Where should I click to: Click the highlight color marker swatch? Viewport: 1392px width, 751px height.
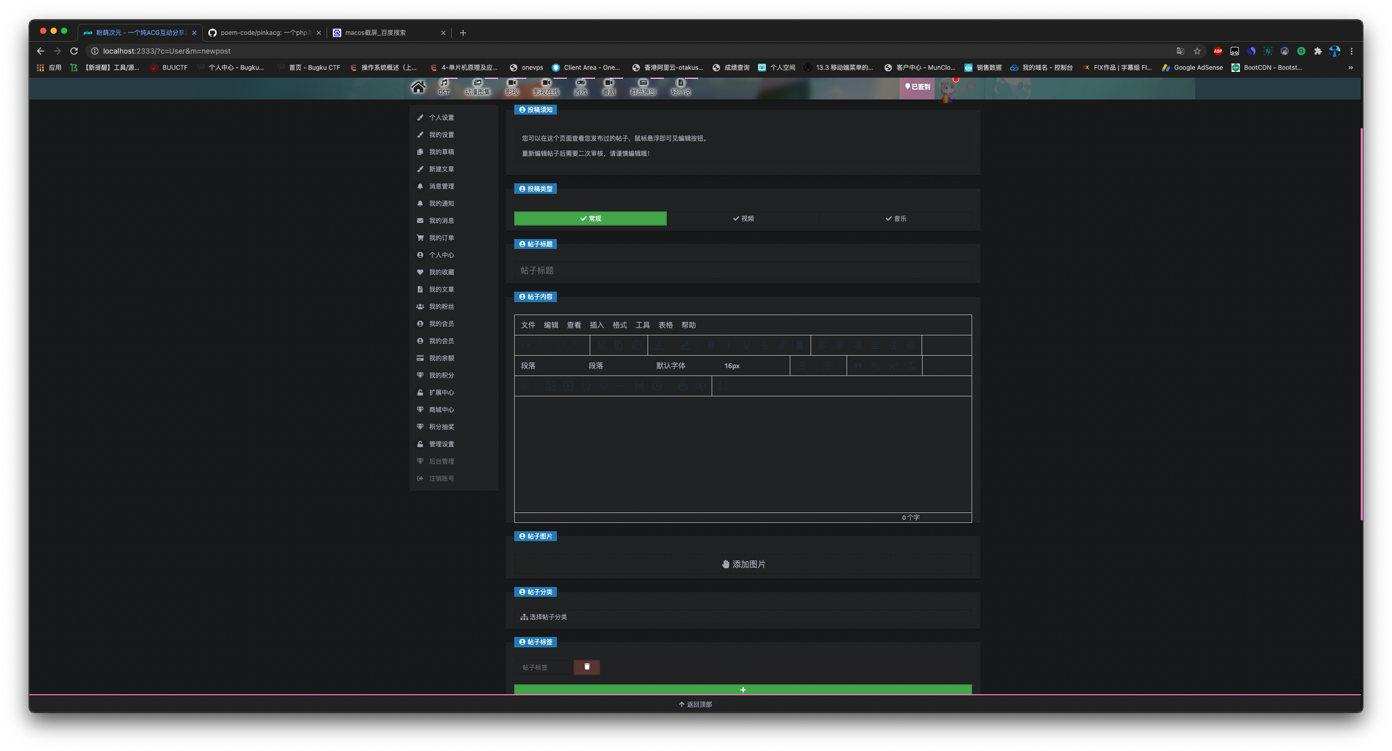[x=685, y=345]
